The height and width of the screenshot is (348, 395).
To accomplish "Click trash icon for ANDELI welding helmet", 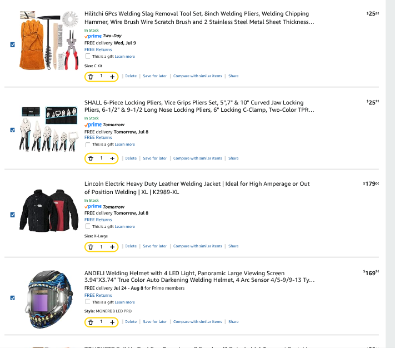I will pos(91,322).
